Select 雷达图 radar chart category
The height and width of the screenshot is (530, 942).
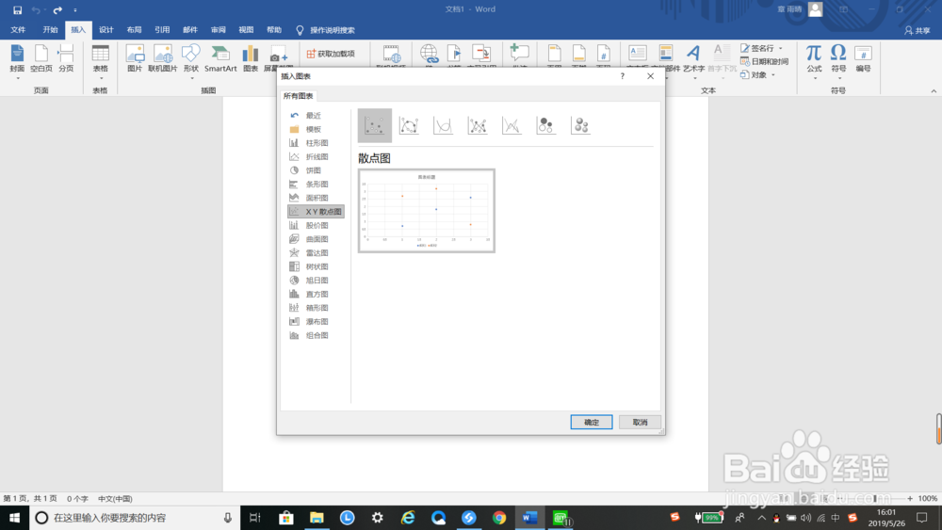316,252
